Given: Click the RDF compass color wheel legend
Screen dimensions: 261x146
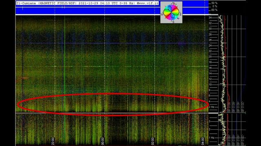Looking at the screenshot, I should pos(171,13).
